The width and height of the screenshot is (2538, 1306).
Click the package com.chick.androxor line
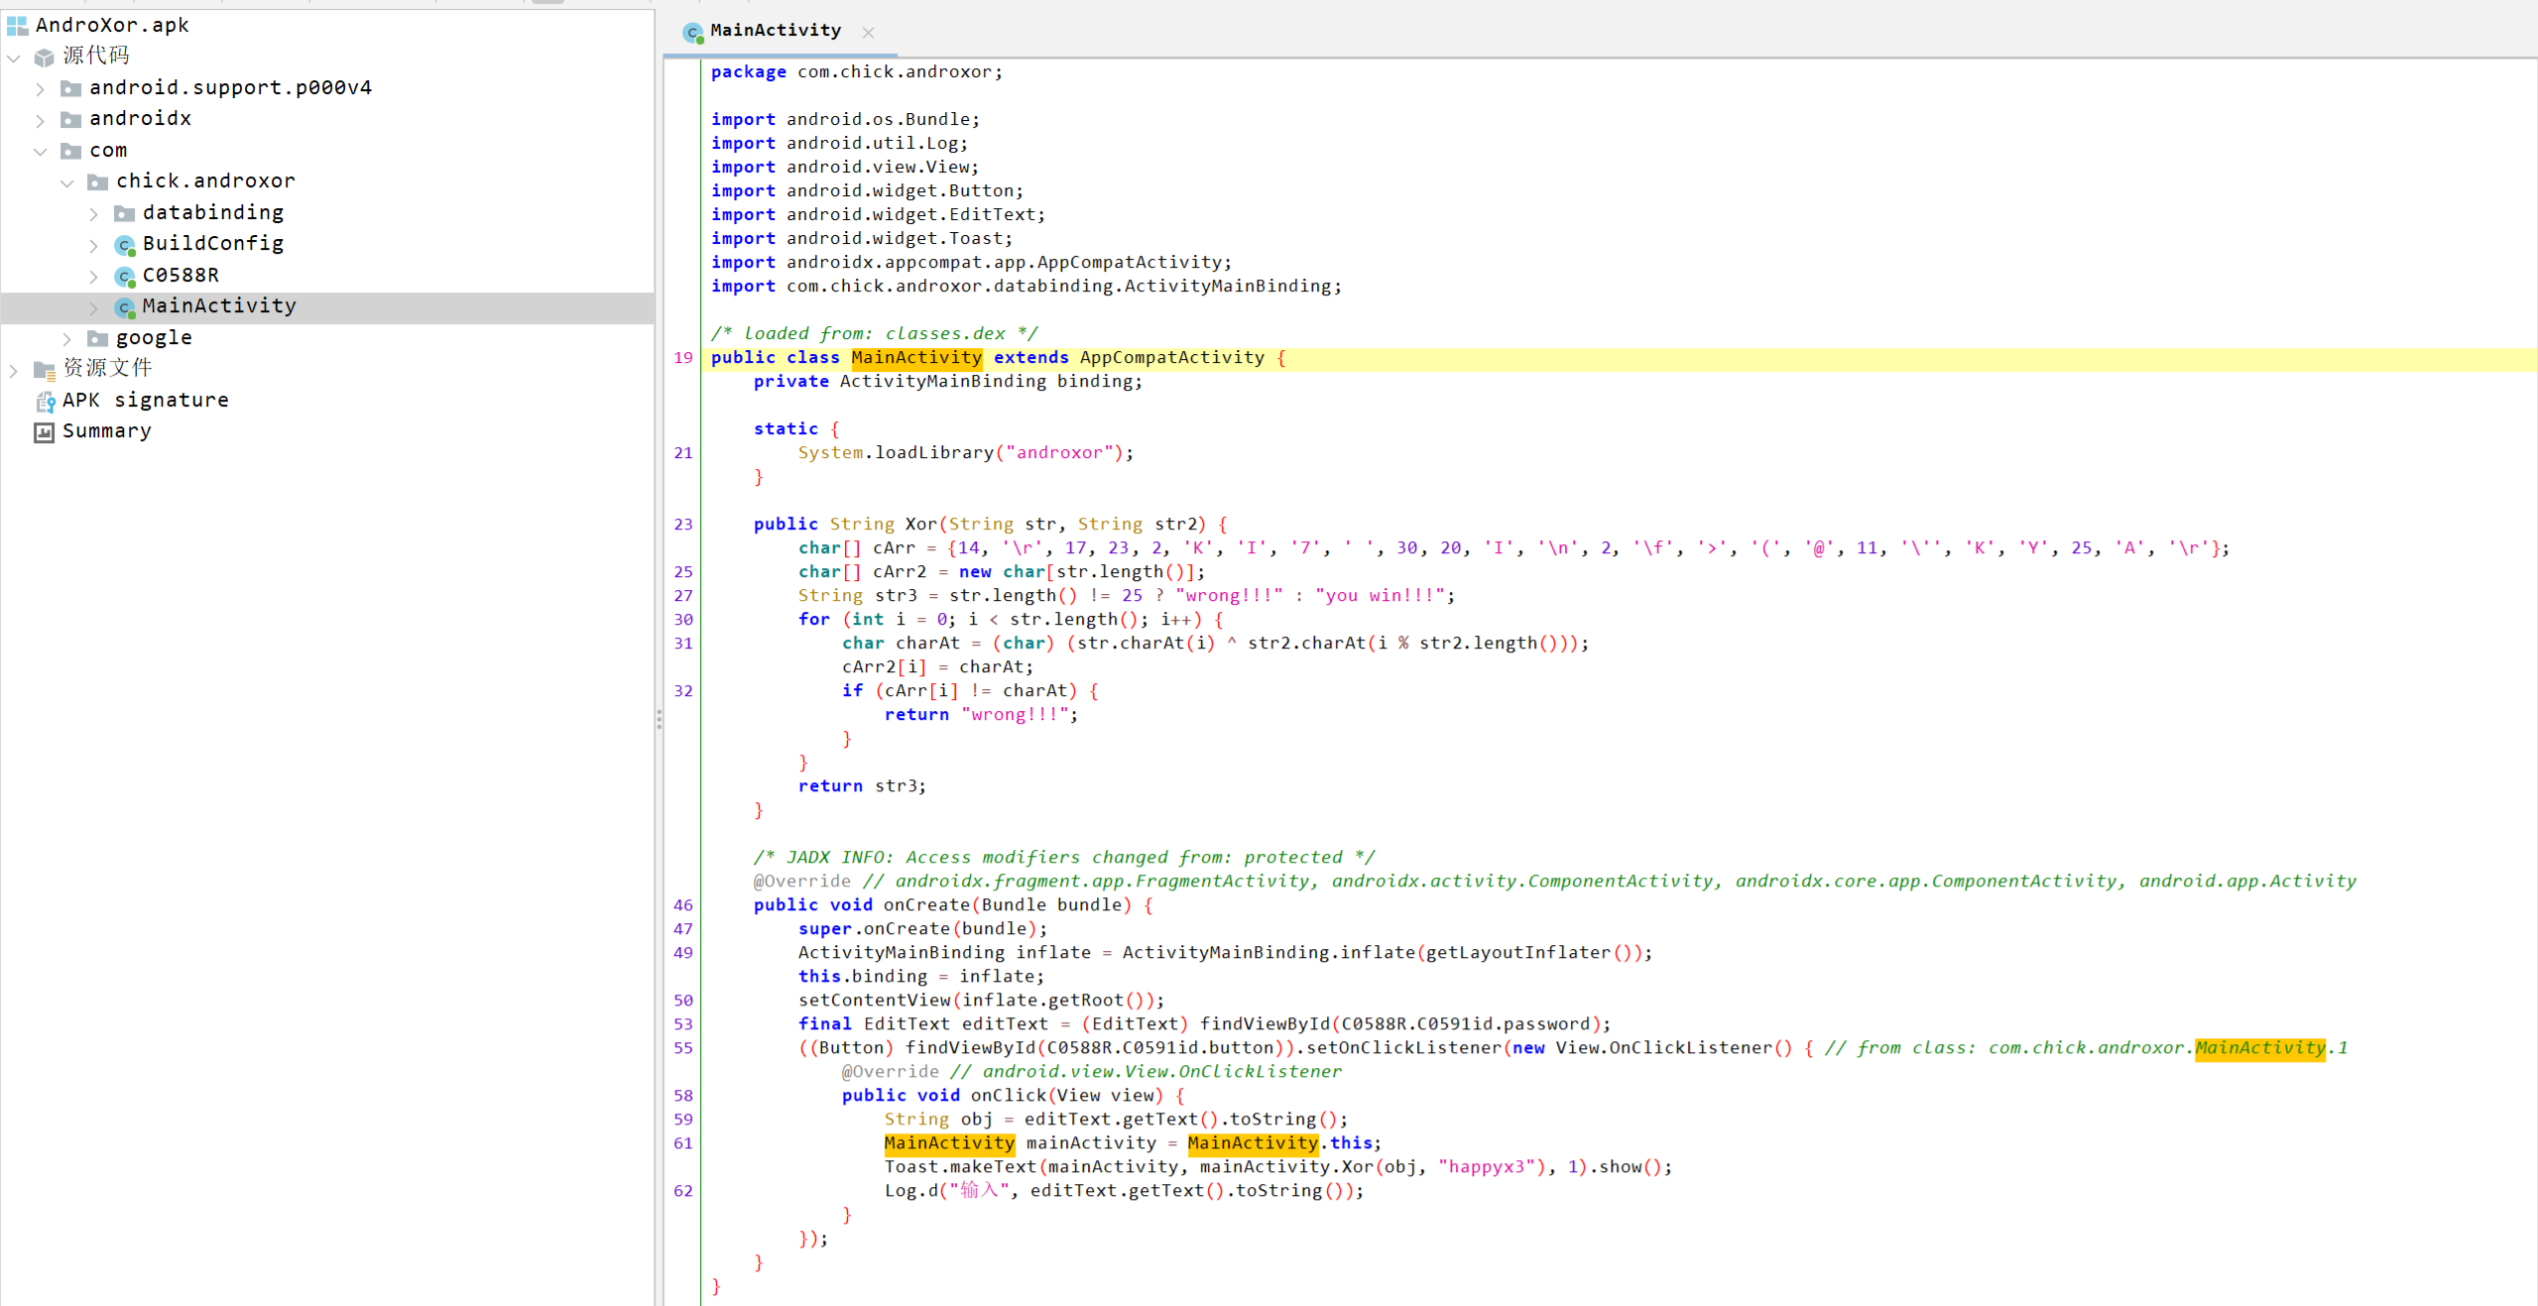pos(856,71)
